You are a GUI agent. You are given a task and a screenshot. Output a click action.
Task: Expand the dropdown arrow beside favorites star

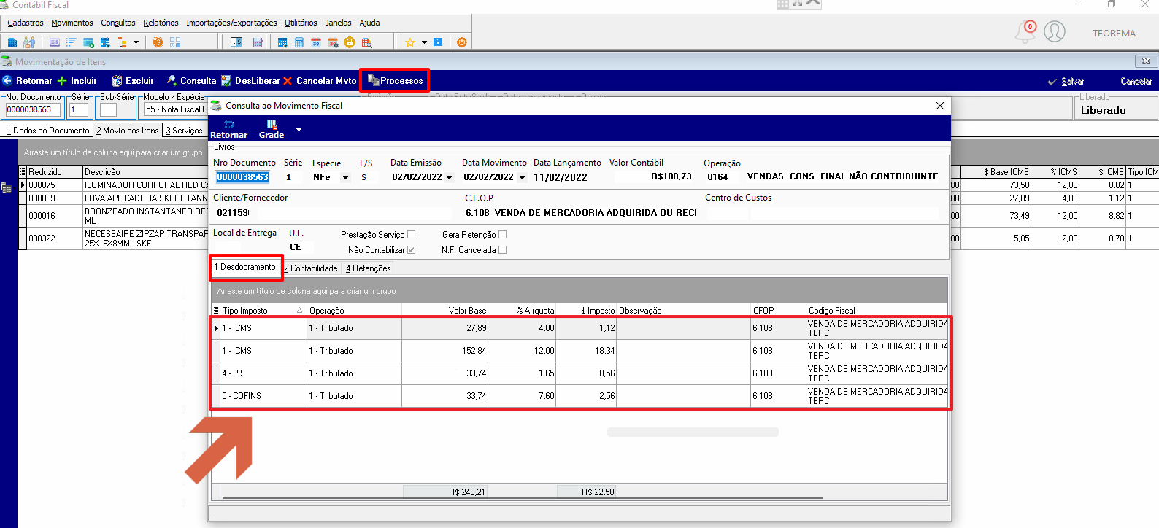click(424, 42)
